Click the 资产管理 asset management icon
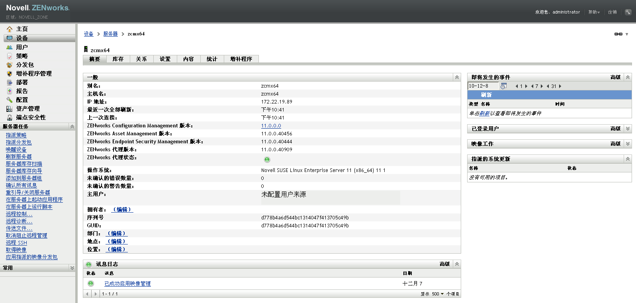The width and height of the screenshot is (636, 303). click(10, 109)
